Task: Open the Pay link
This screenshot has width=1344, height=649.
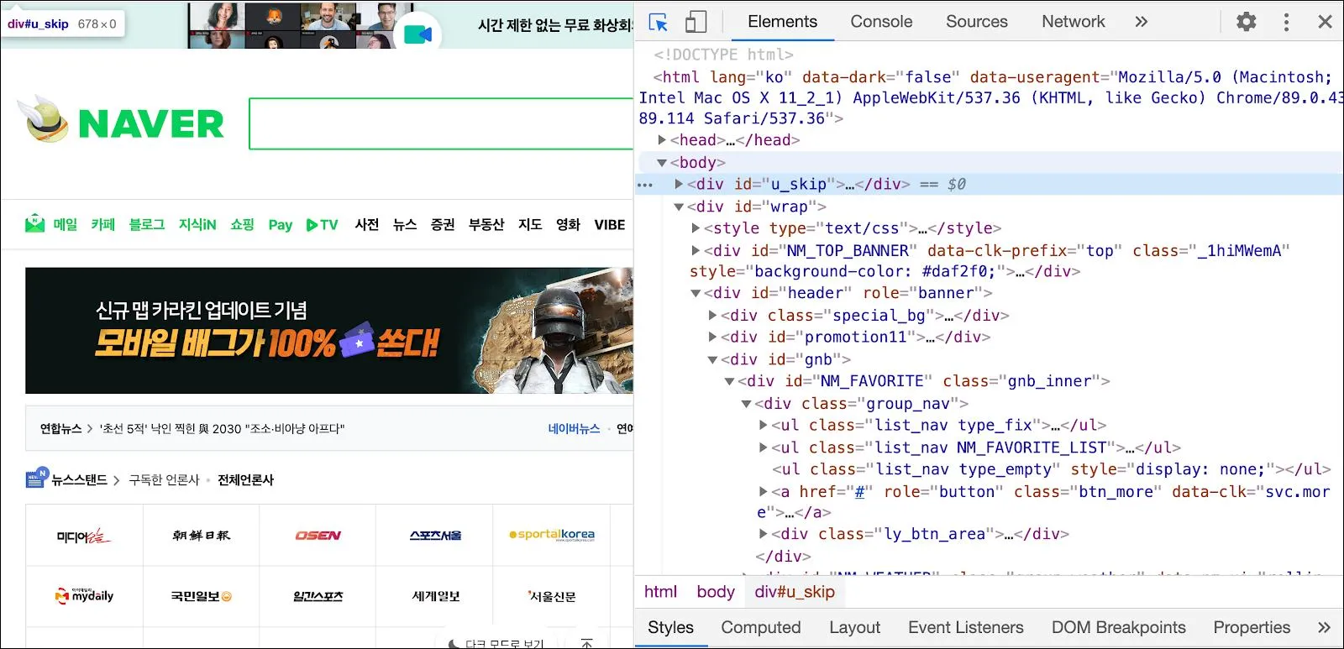Action: [281, 225]
